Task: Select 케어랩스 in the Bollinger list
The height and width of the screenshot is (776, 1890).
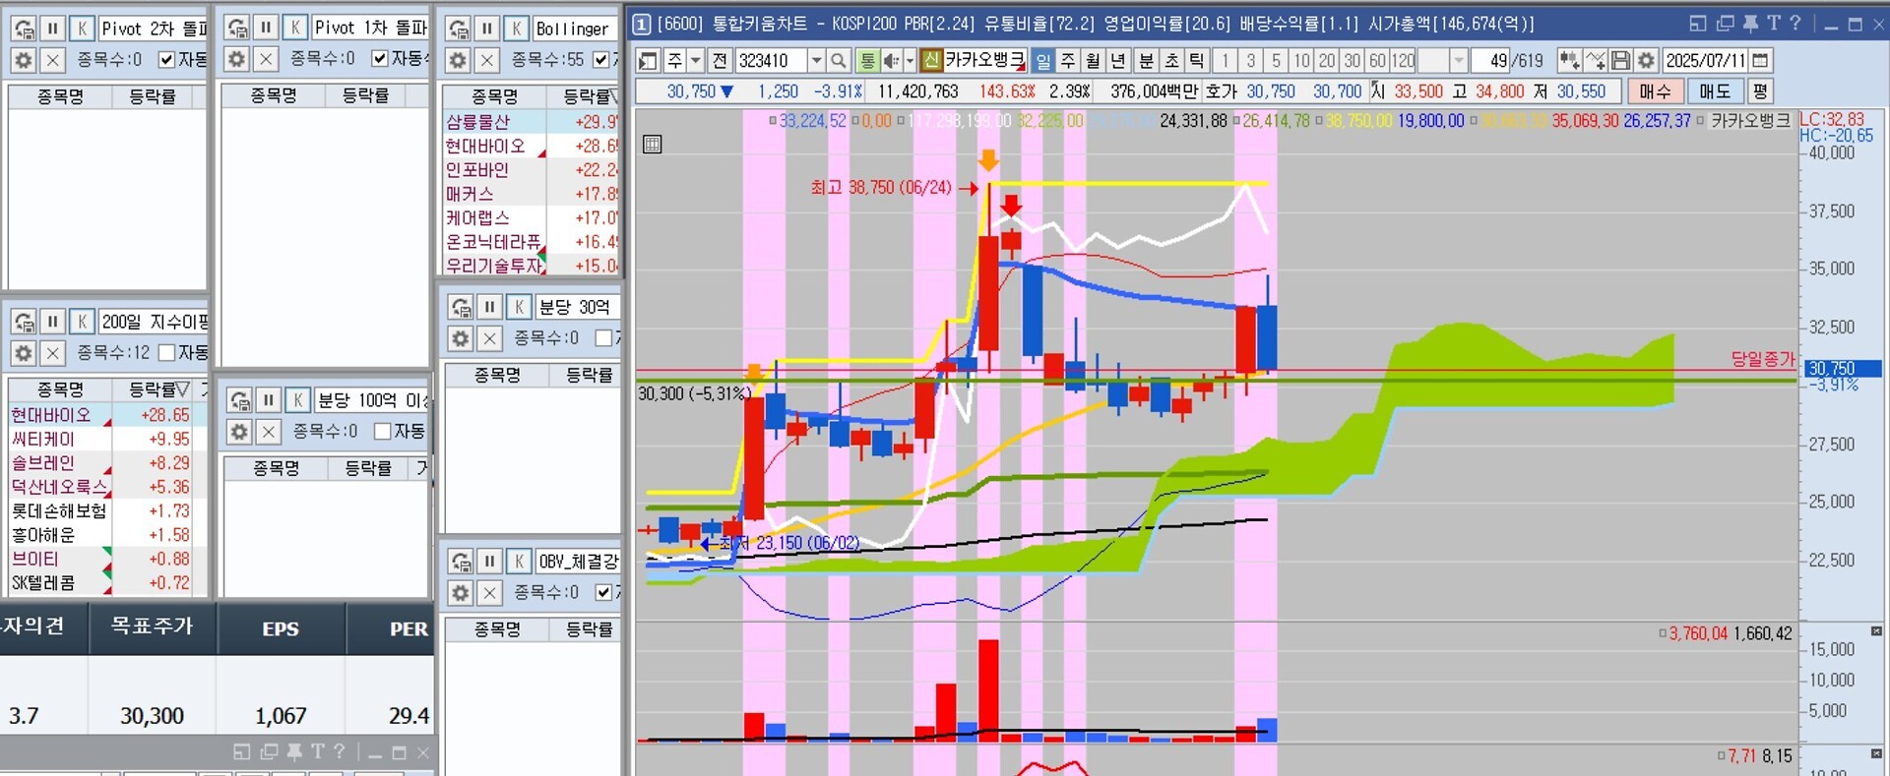Action: pyautogui.click(x=532, y=217)
